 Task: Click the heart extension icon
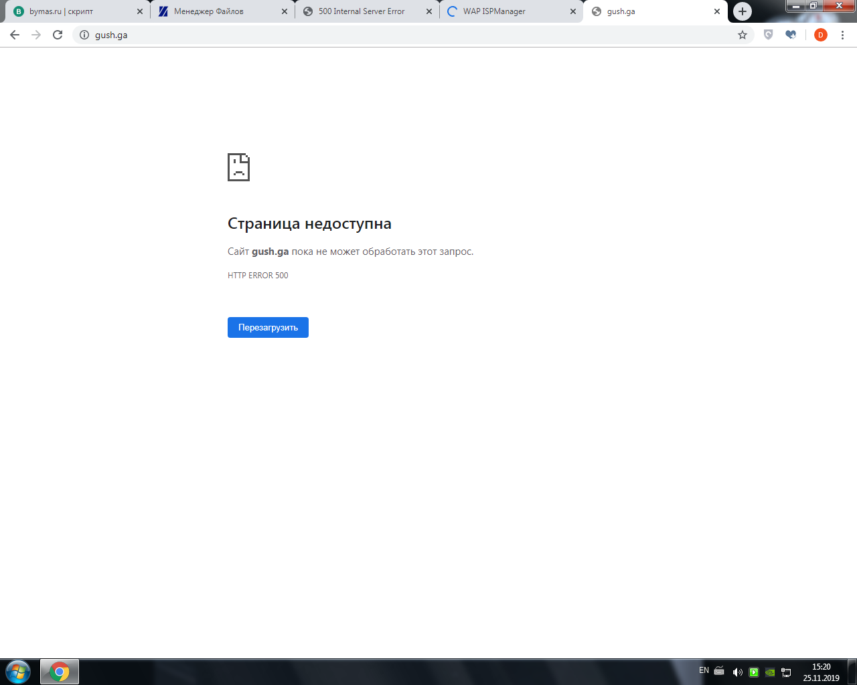coord(791,35)
